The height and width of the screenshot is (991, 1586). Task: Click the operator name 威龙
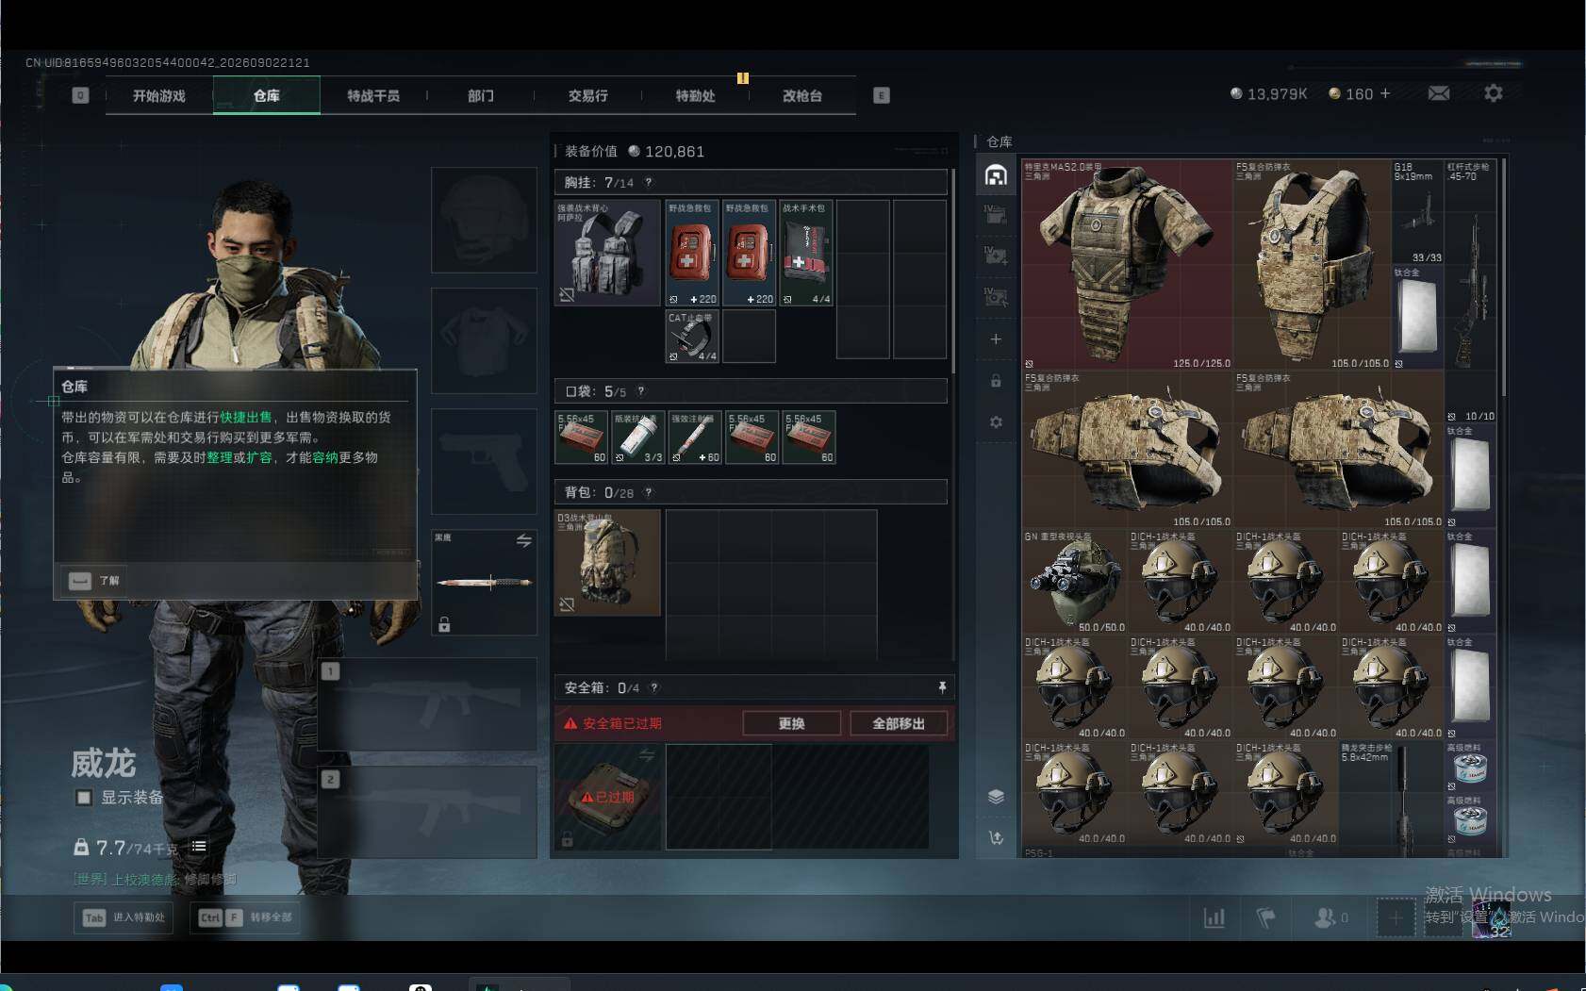coord(104,763)
